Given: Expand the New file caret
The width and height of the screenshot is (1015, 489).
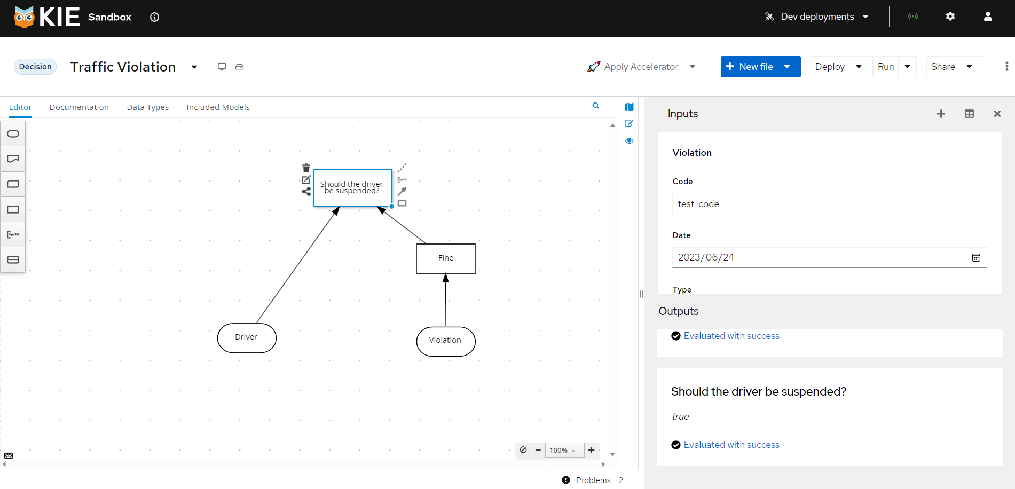Looking at the screenshot, I should 787,67.
